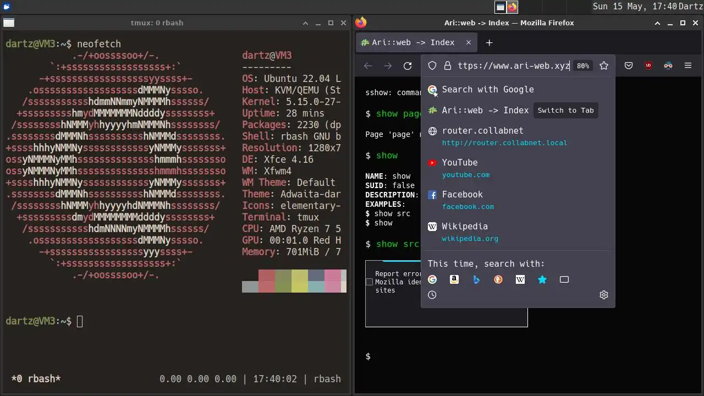Screen dimensions: 704x396
Task: Click the red color block in neofetch palette
Action: 267,280
